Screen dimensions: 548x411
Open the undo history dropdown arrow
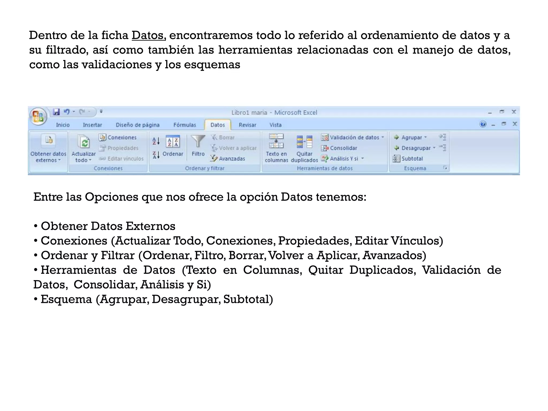tap(74, 112)
